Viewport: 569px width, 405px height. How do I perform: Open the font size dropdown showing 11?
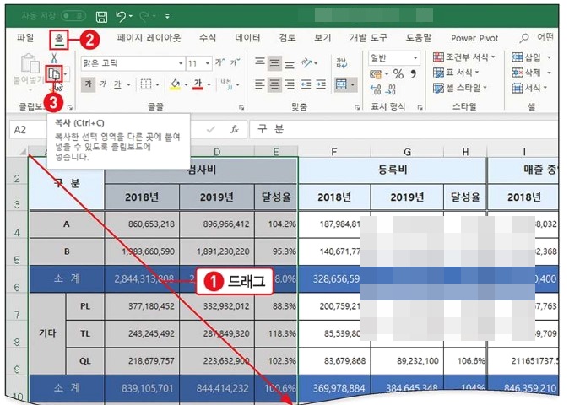[207, 63]
